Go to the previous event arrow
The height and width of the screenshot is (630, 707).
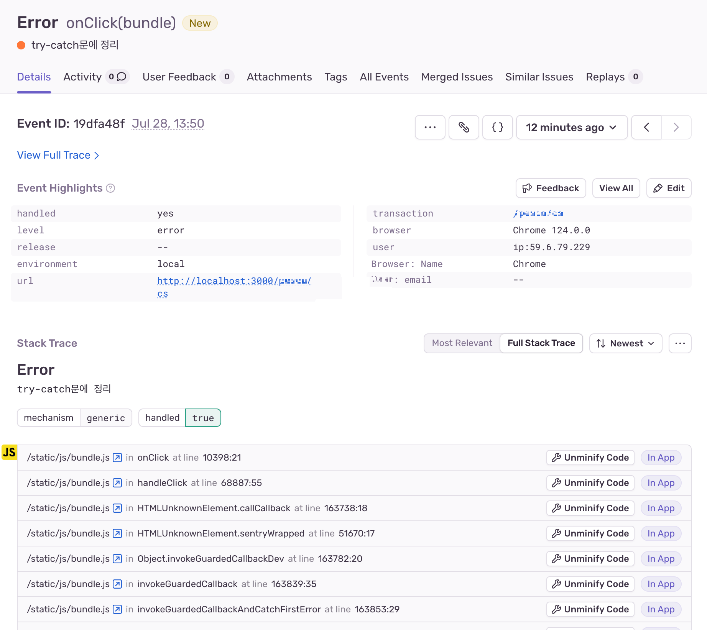646,127
